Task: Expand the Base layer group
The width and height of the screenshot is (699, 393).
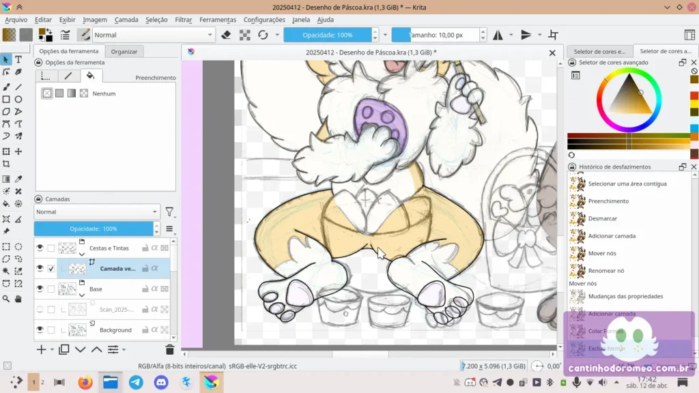Action: (82, 295)
